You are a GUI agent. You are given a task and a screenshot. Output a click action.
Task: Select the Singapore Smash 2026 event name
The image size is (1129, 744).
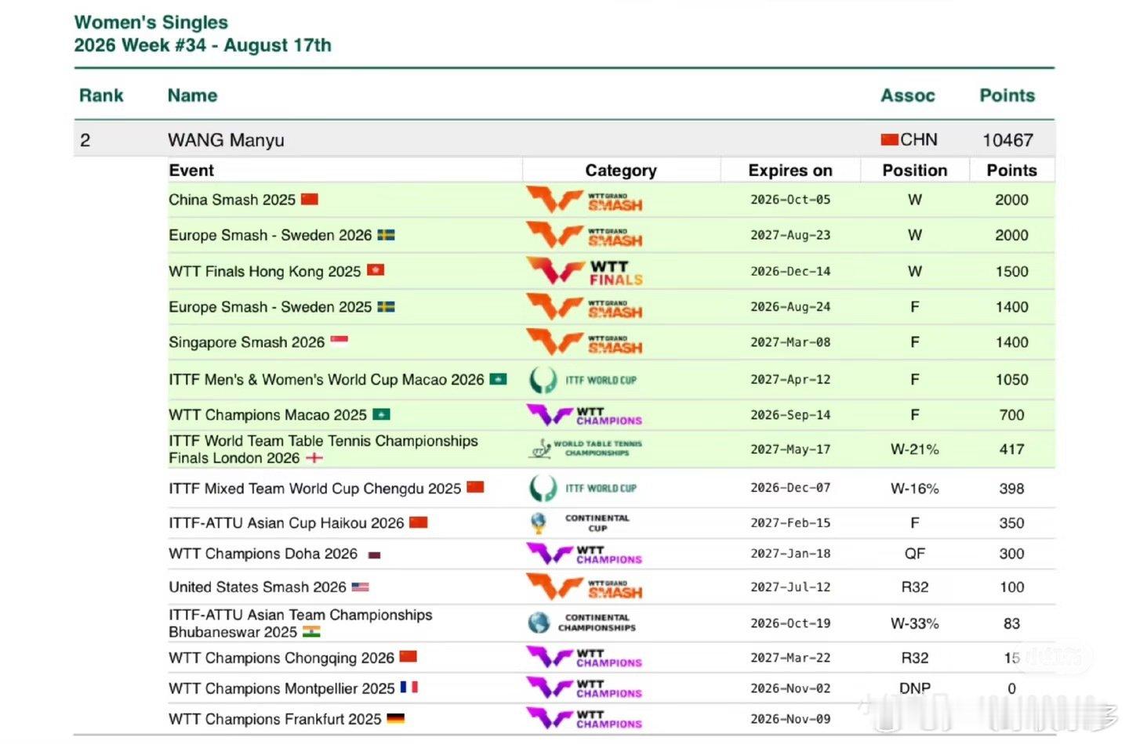pos(247,342)
